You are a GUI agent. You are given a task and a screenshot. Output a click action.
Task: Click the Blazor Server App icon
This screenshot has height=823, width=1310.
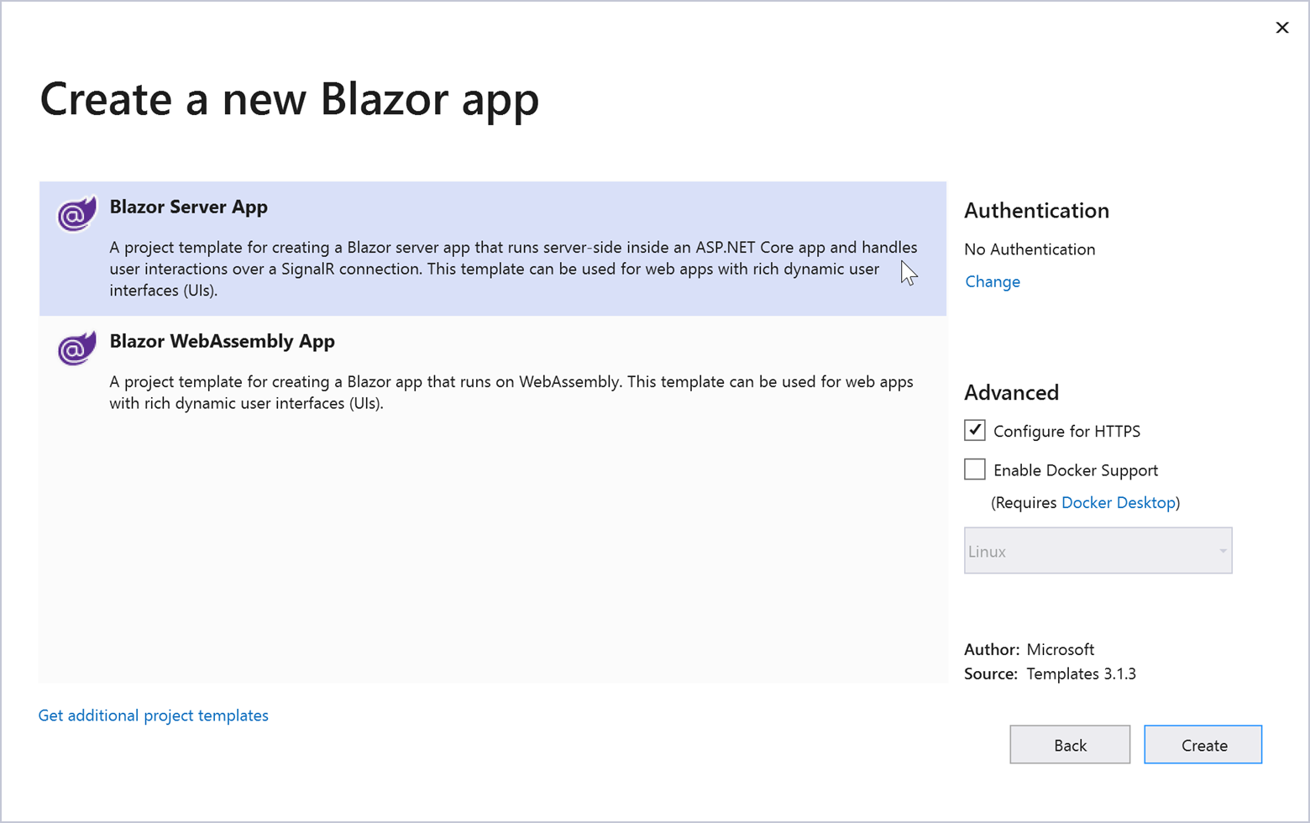76,213
